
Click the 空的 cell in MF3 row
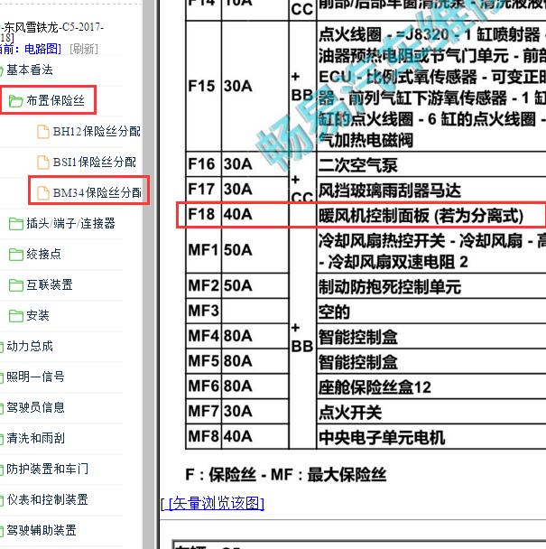pyautogui.click(x=431, y=312)
